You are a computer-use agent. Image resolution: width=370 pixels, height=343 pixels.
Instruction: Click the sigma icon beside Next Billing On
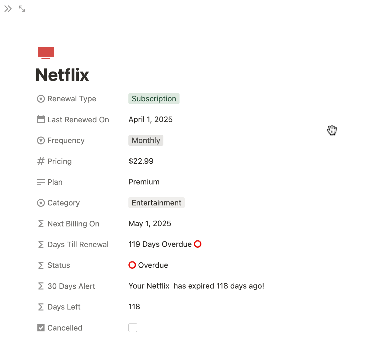coord(41,224)
